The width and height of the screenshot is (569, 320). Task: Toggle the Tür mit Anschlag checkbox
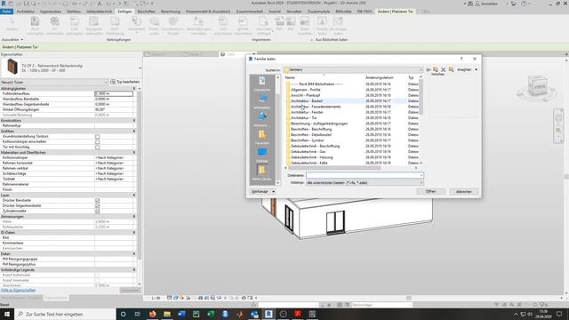click(97, 148)
